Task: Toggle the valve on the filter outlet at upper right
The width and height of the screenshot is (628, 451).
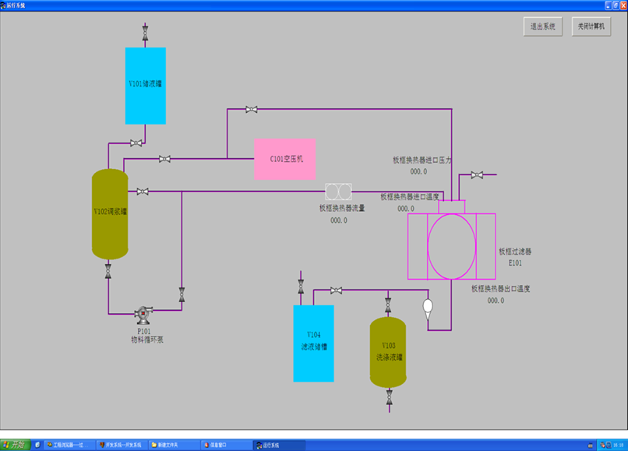Action: click(x=477, y=175)
